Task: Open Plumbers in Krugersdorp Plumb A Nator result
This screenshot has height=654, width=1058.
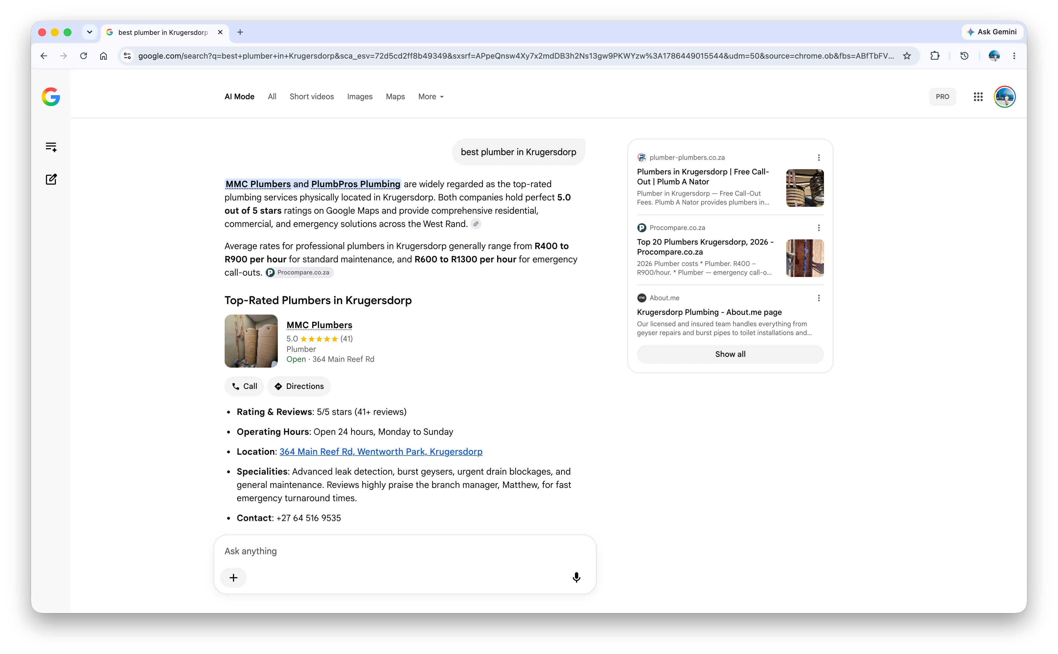Action: pos(703,176)
